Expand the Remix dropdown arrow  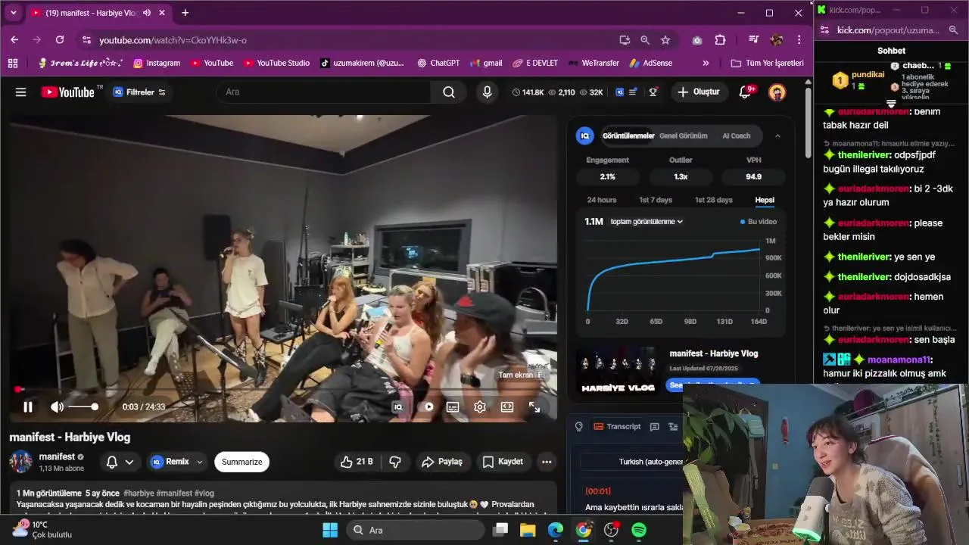tap(200, 462)
